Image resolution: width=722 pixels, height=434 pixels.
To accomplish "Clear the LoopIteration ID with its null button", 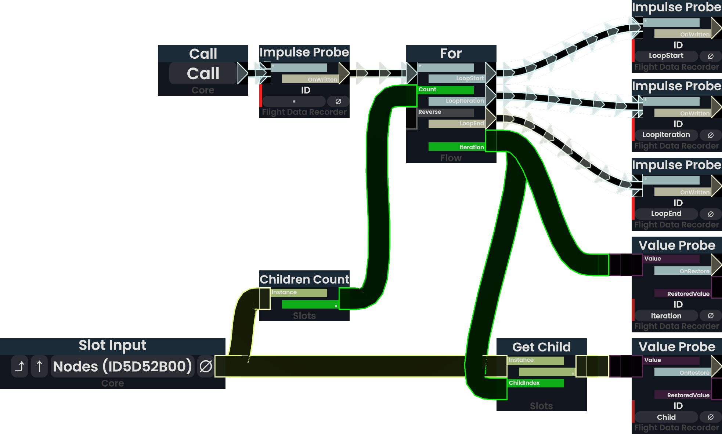I will (711, 135).
